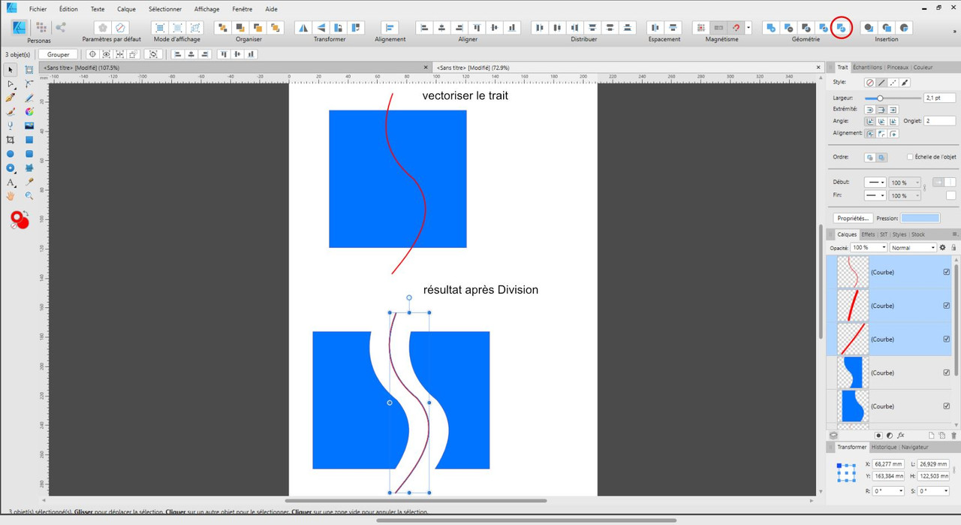Select the Crop tool
The image size is (961, 525).
tap(11, 140)
